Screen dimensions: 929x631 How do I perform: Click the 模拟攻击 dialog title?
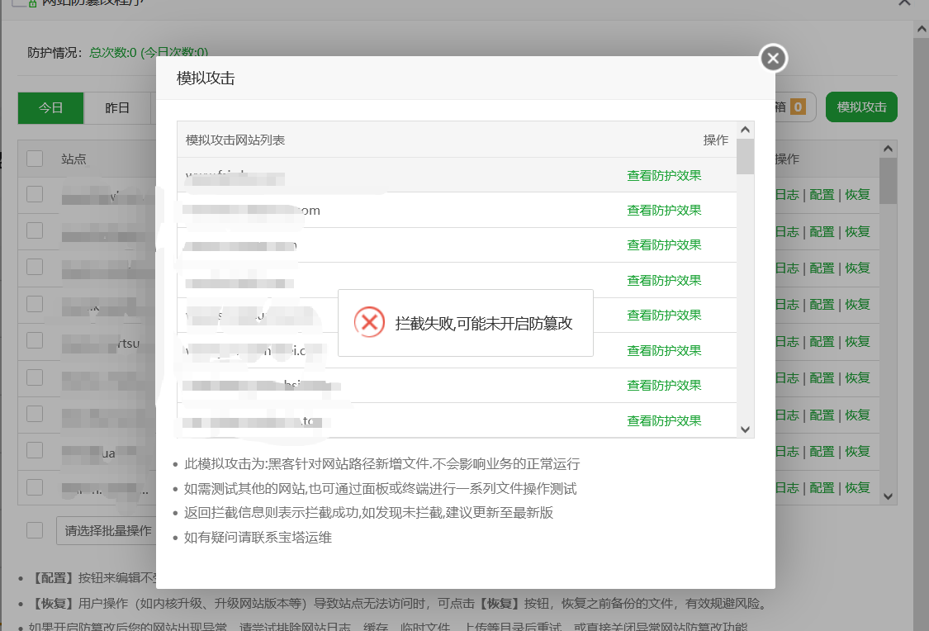(206, 78)
